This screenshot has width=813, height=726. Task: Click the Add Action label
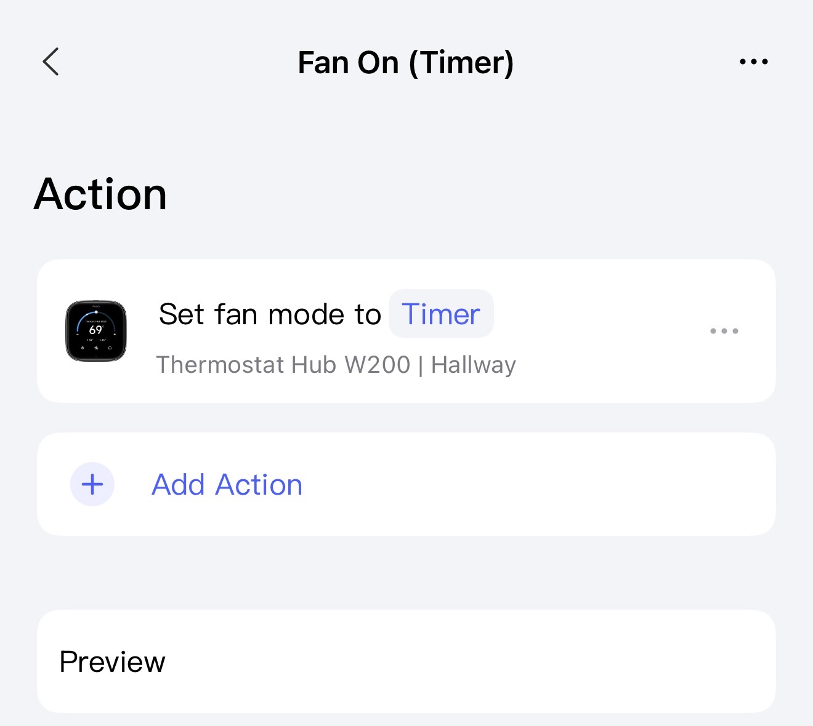pyautogui.click(x=227, y=485)
